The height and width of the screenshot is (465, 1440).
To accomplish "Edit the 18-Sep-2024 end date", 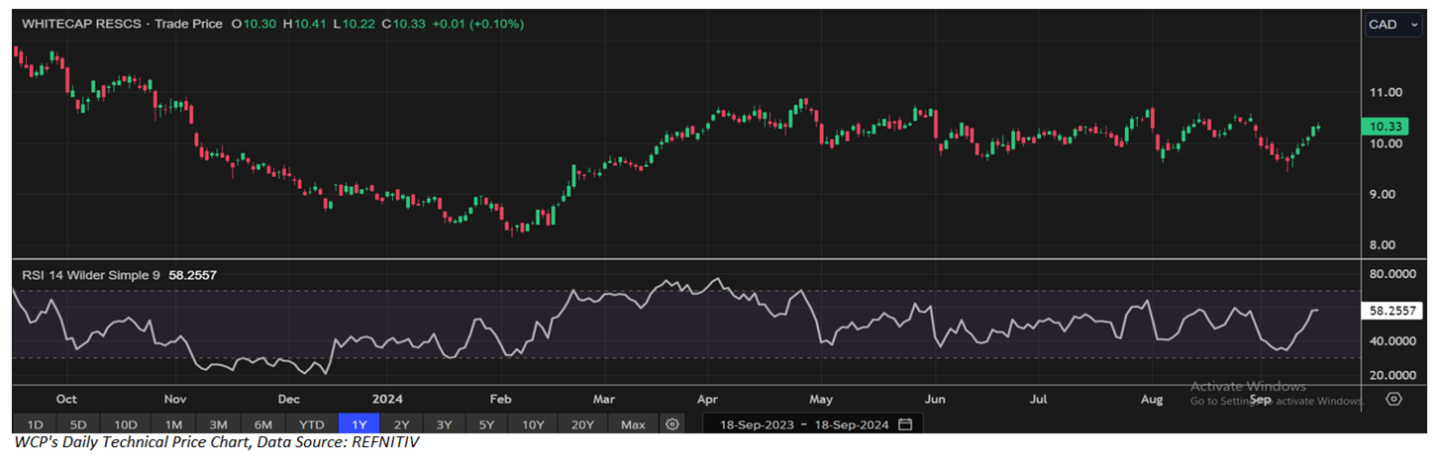I will tap(850, 424).
